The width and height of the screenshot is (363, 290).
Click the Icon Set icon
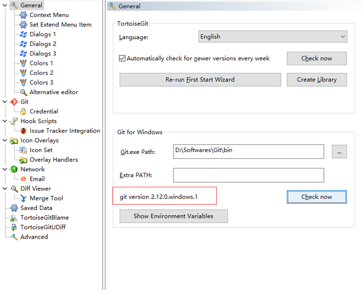tap(23, 150)
